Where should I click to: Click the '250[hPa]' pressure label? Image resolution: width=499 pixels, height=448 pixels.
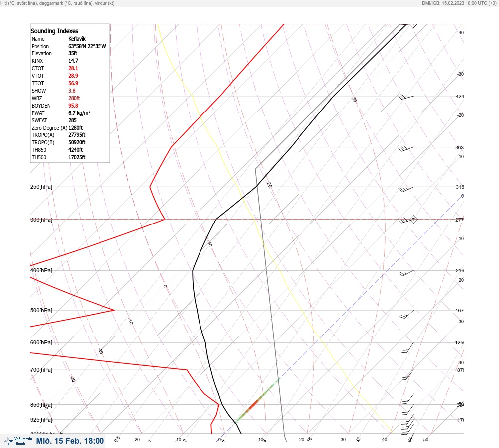(x=41, y=187)
